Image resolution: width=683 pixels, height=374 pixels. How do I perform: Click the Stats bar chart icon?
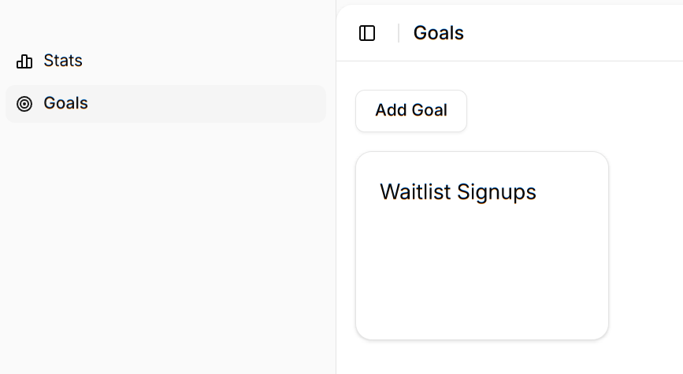[x=24, y=61]
